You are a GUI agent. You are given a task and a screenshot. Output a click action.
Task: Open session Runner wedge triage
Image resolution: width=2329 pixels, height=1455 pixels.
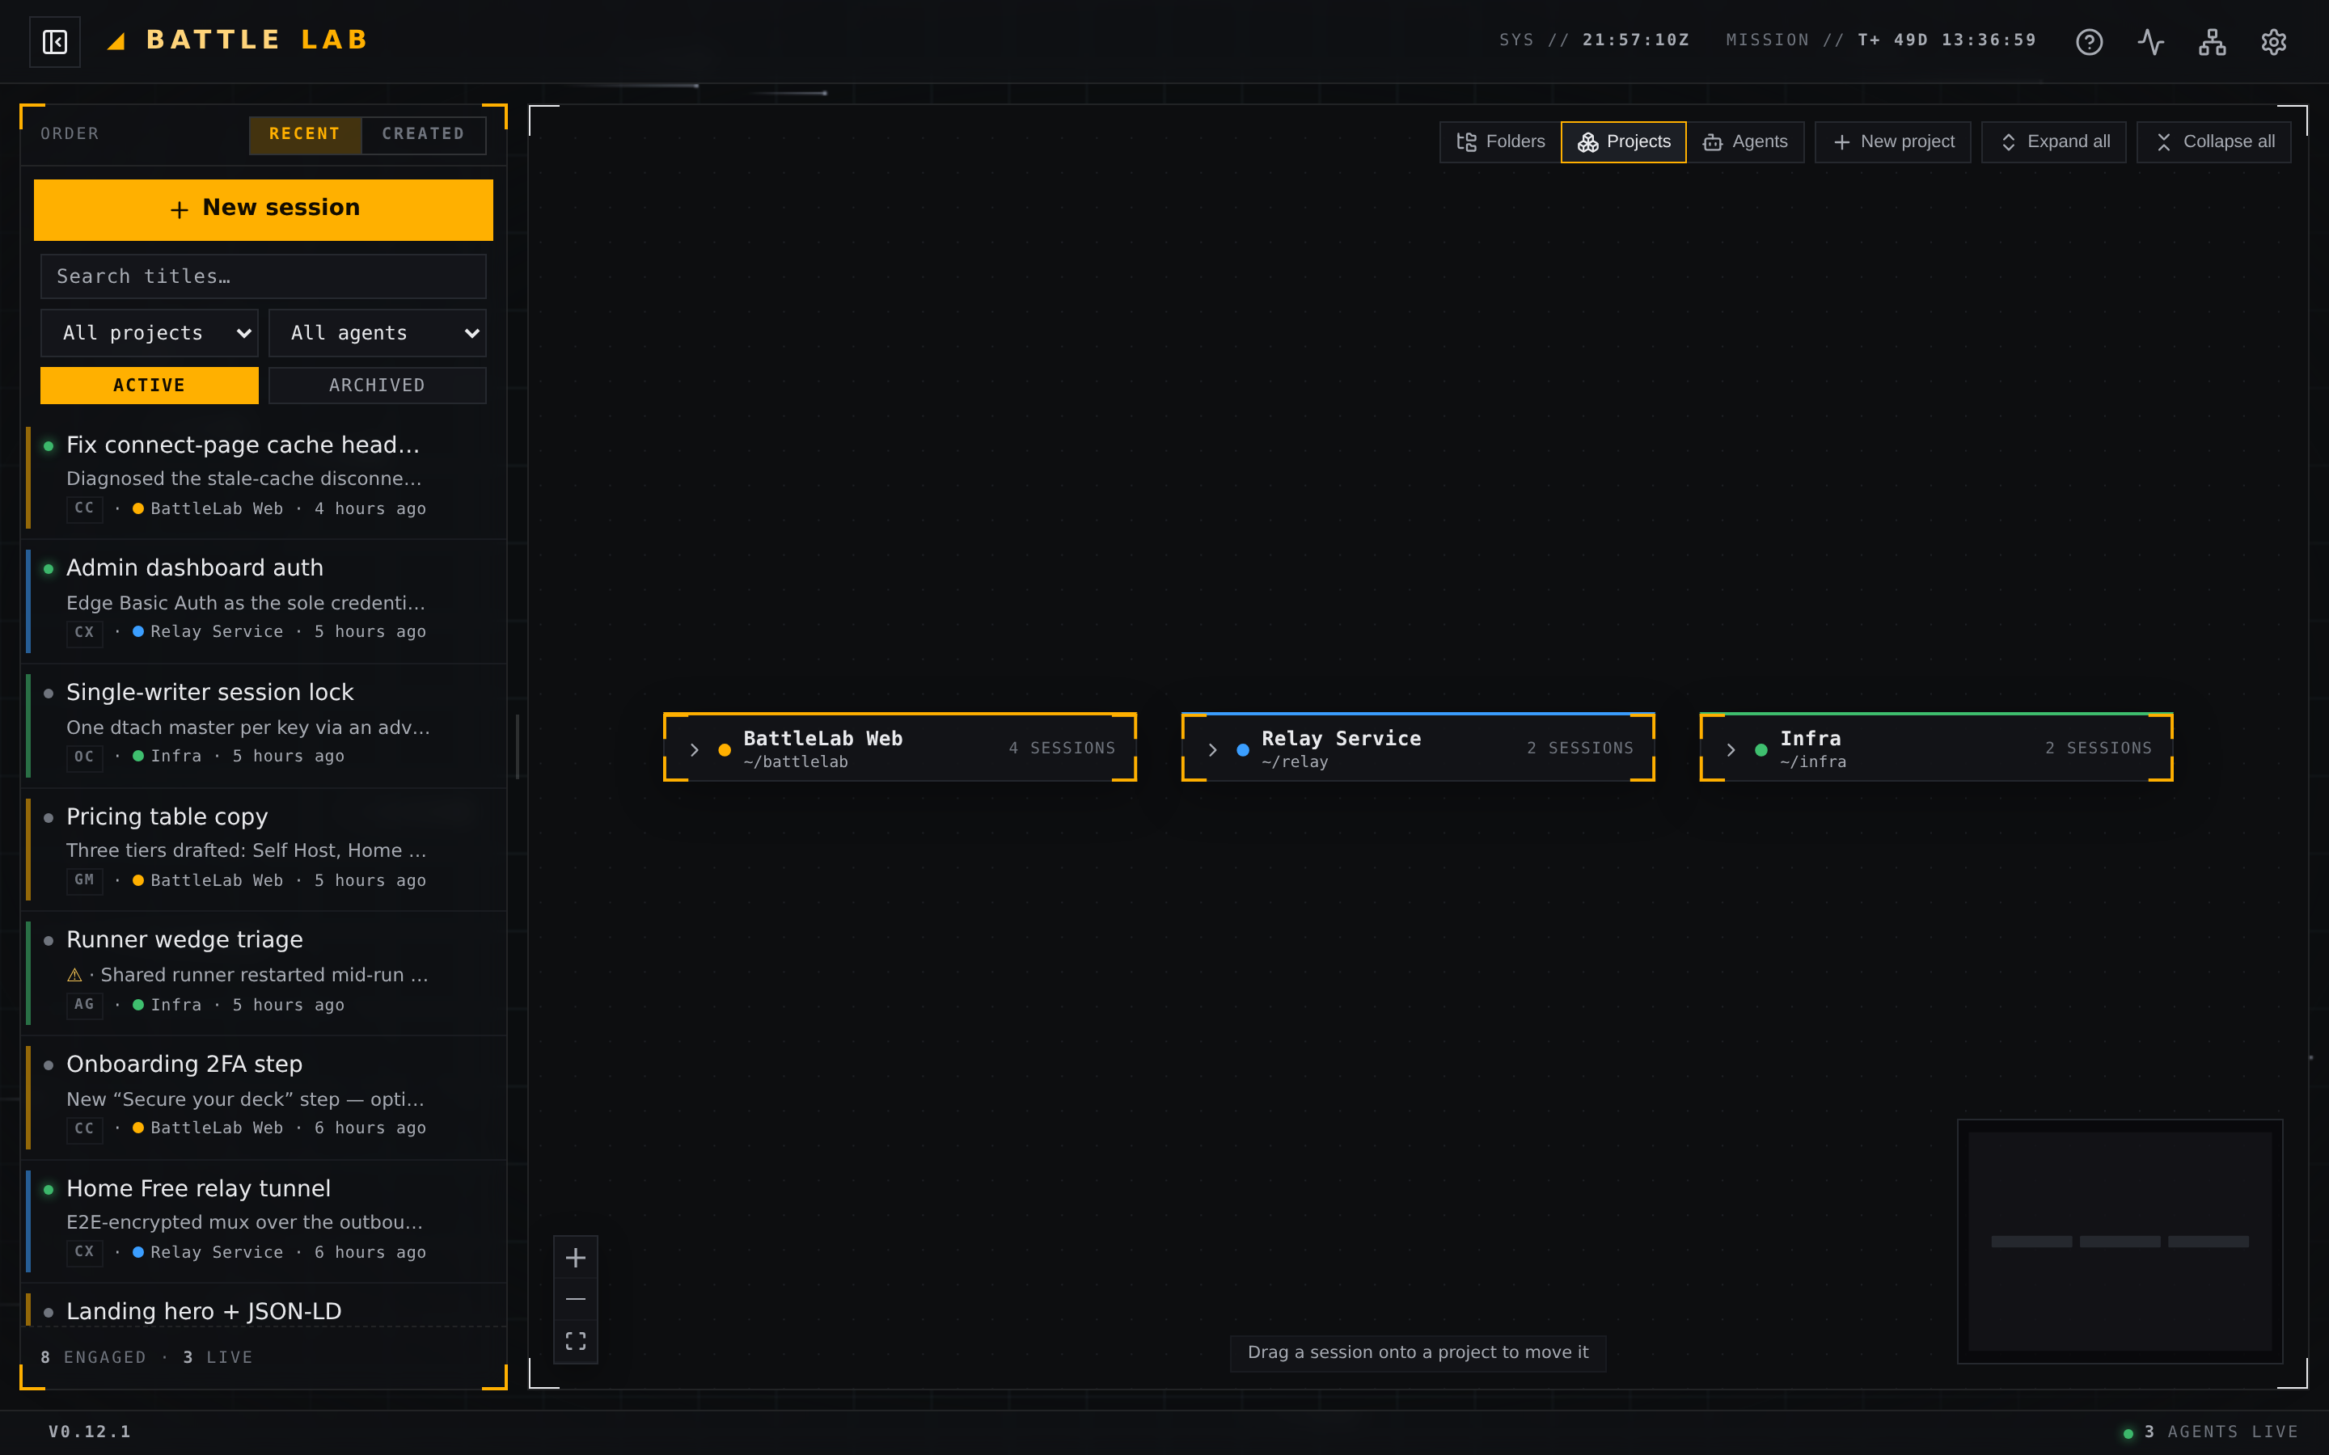tap(264, 973)
